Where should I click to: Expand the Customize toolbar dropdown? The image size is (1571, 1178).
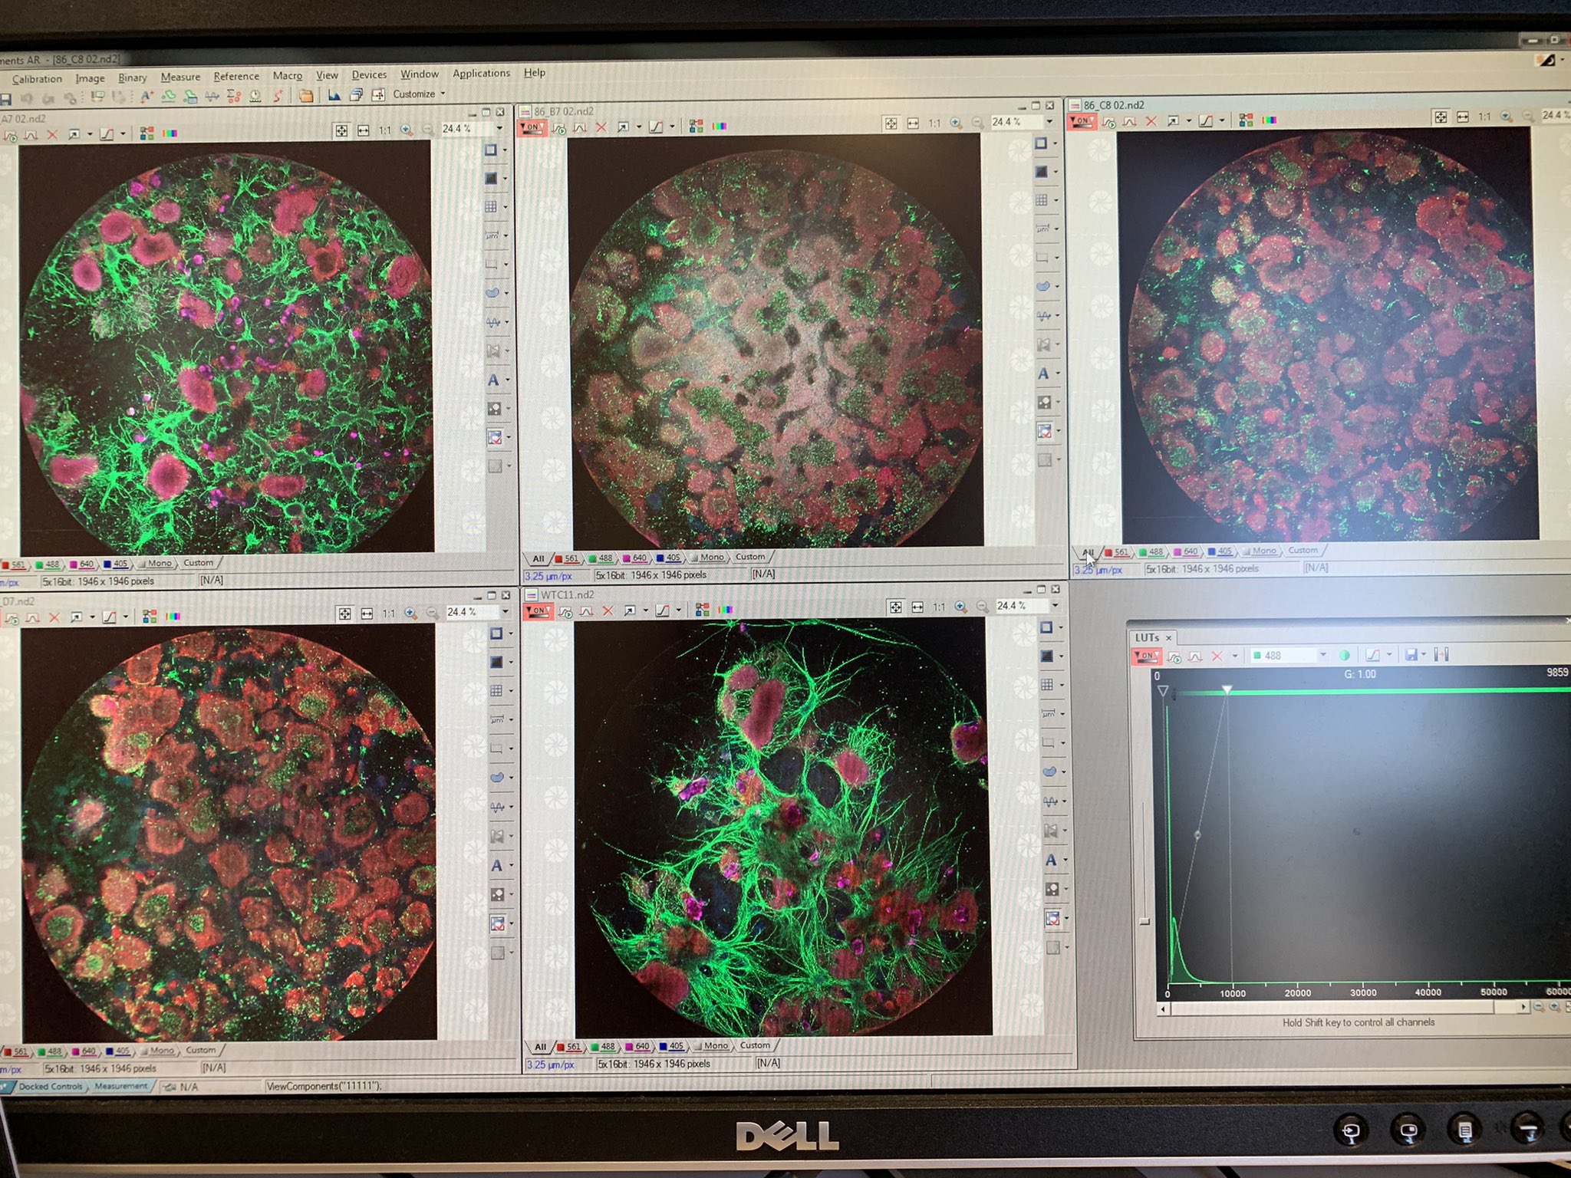point(443,94)
